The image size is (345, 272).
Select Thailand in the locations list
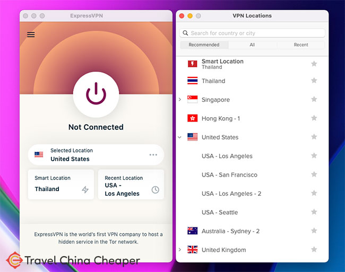[252, 81]
